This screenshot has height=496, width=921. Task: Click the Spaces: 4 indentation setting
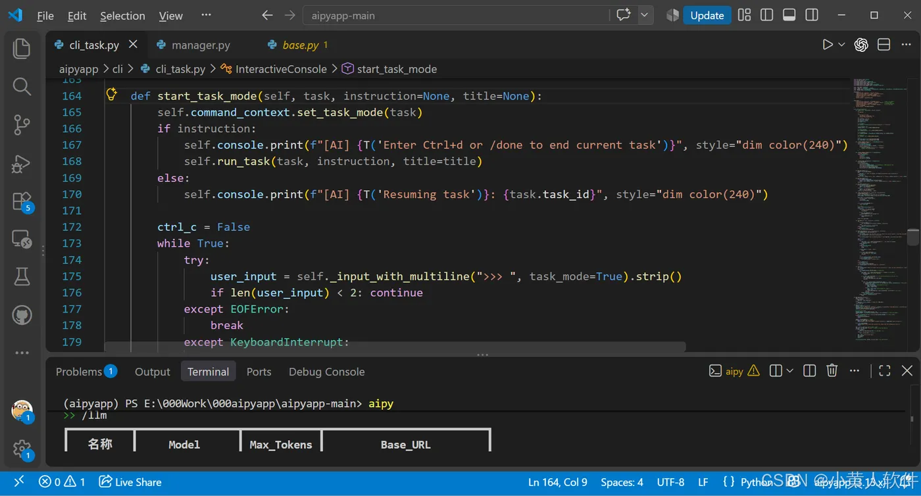tap(622, 482)
